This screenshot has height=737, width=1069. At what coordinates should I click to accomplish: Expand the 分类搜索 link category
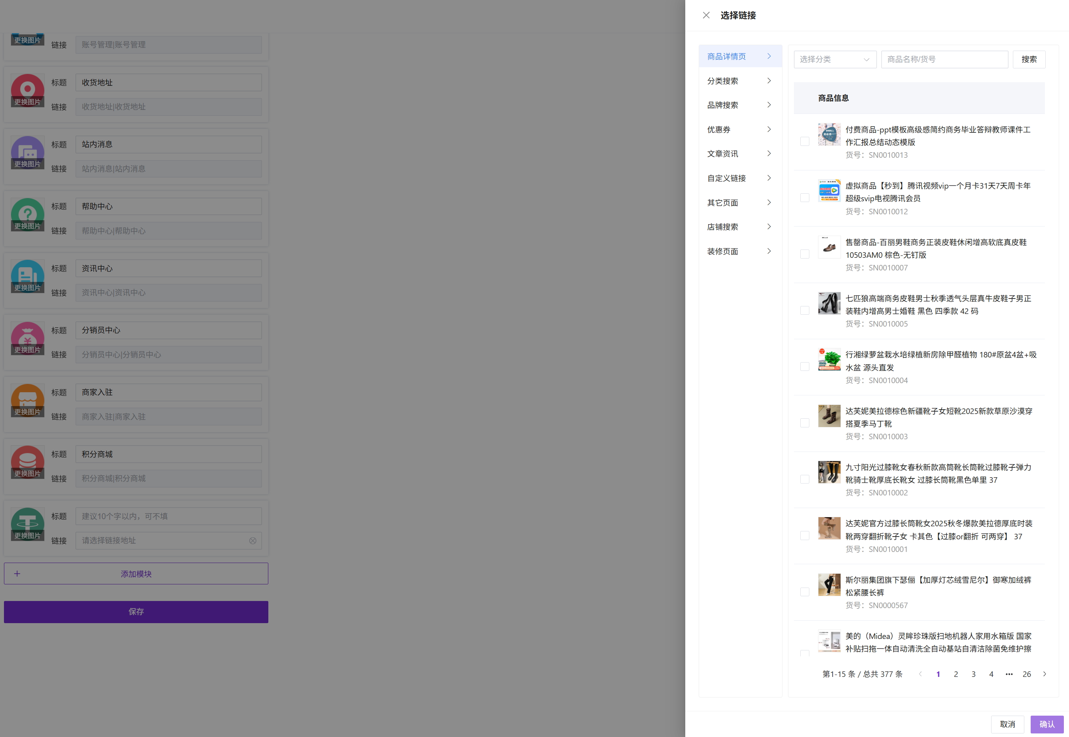click(x=739, y=81)
